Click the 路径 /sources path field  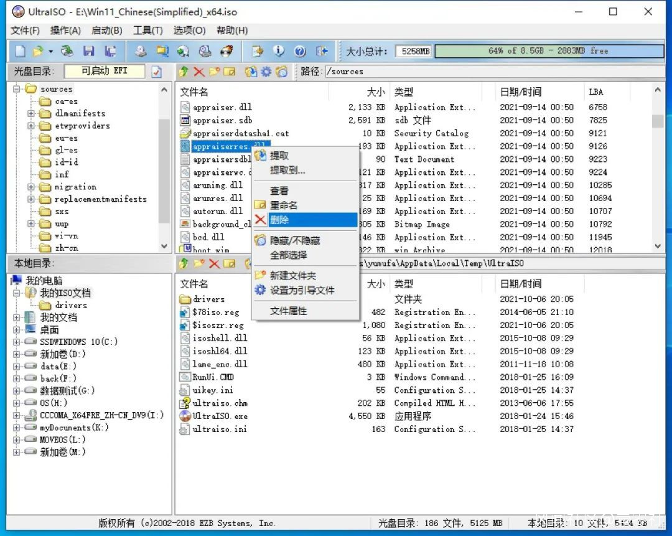(x=495, y=72)
